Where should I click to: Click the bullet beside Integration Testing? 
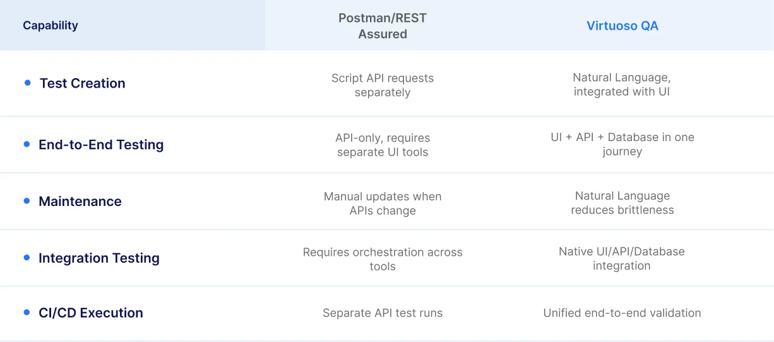point(27,258)
